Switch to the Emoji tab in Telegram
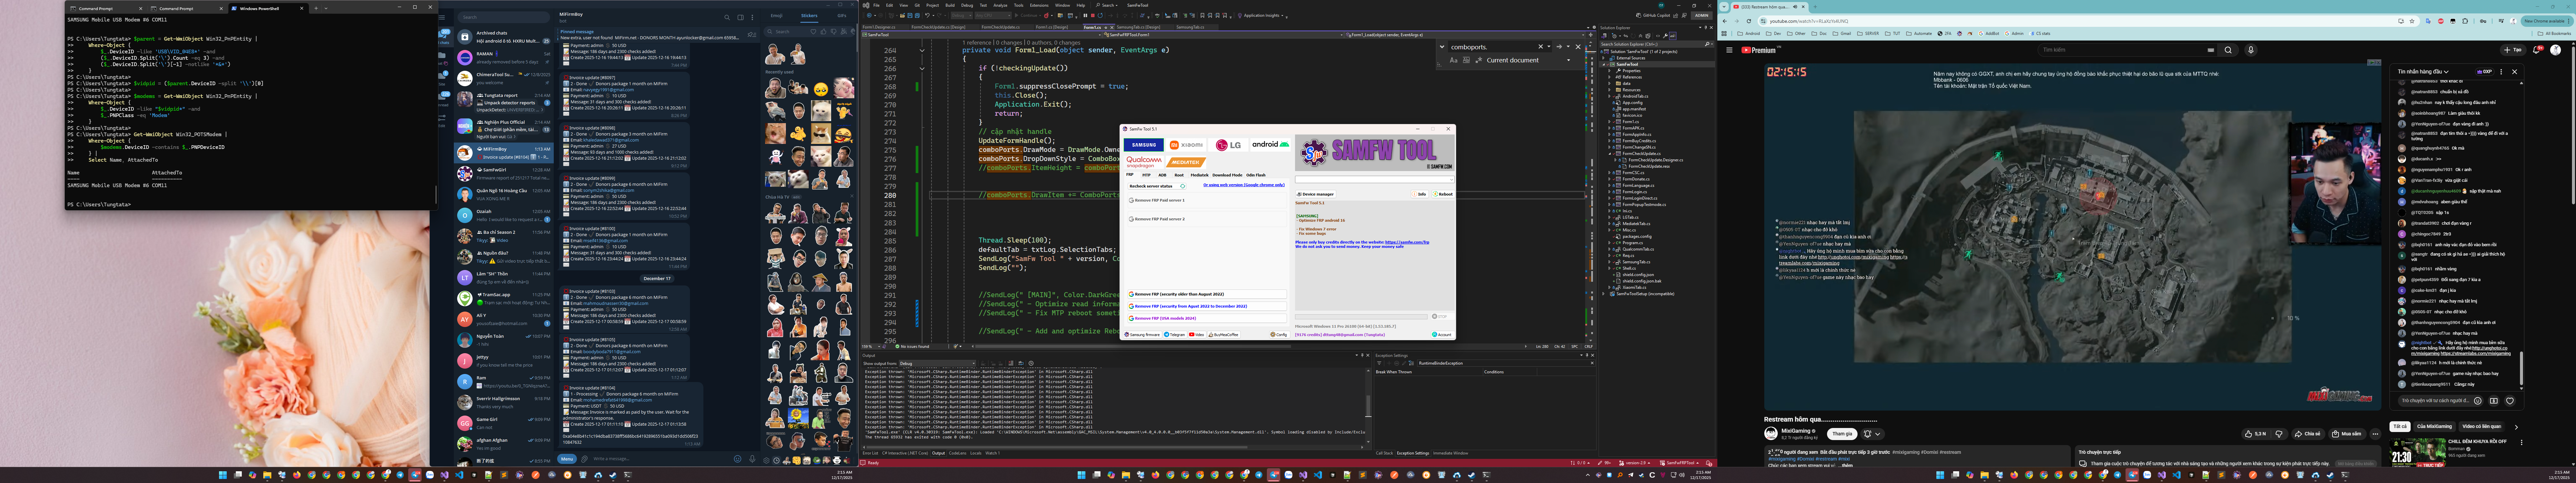 777,16
